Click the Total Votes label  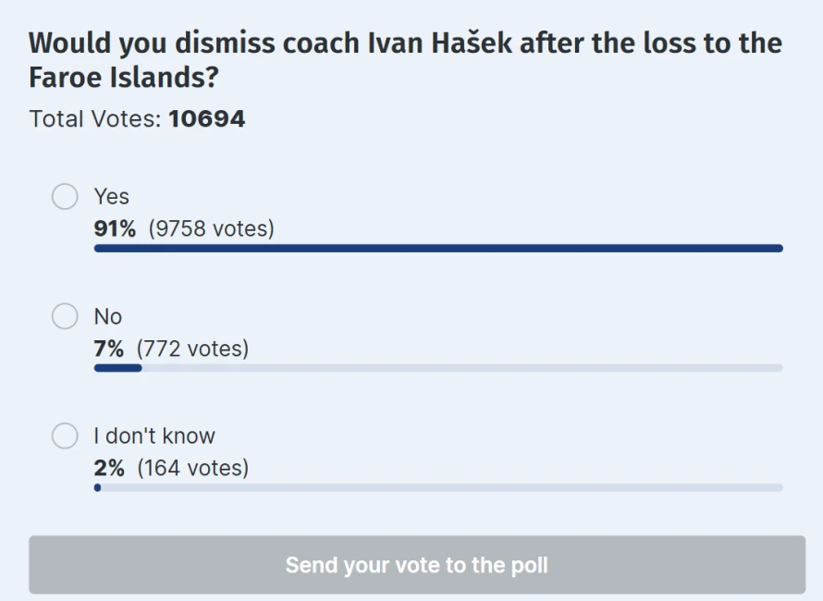click(x=95, y=119)
